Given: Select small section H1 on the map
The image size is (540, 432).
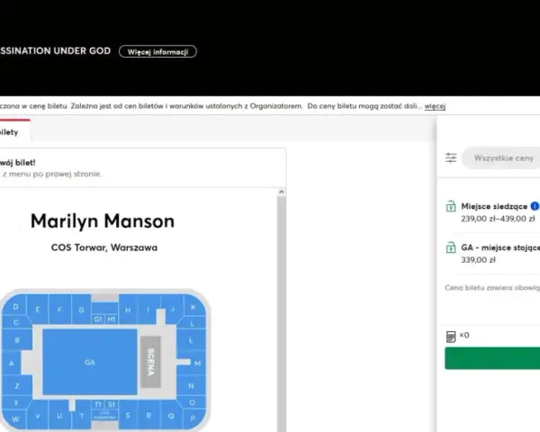Looking at the screenshot, I should click(x=112, y=319).
